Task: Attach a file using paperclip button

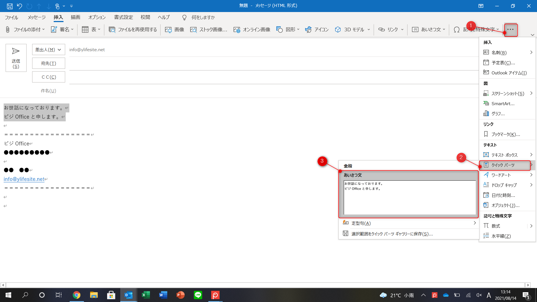Action: pos(25,29)
